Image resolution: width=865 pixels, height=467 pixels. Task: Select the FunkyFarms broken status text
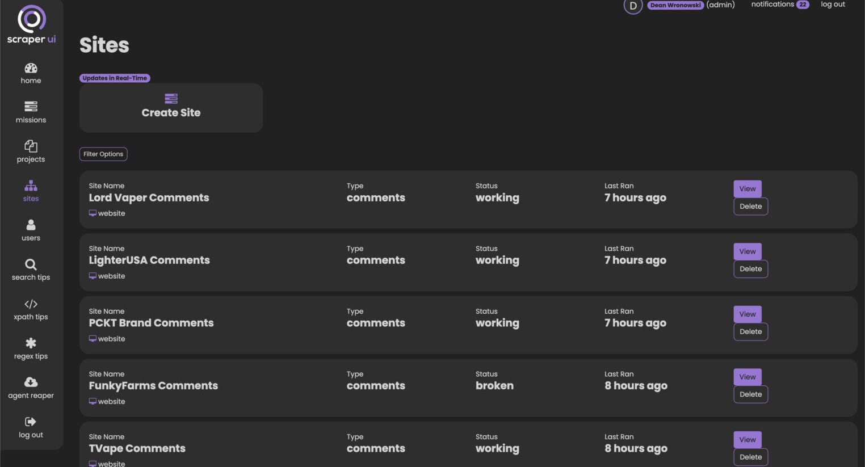(x=494, y=386)
